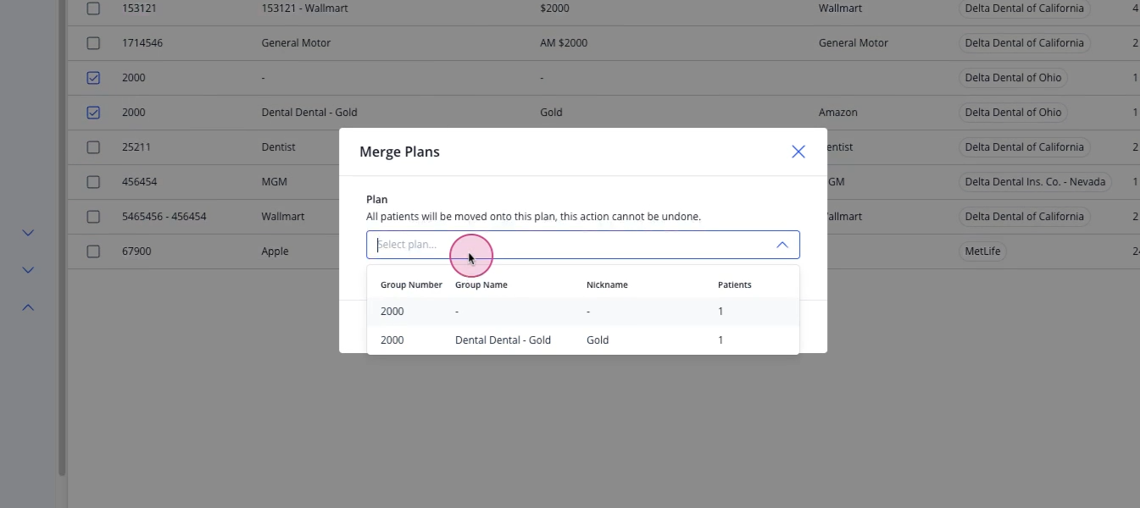Image resolution: width=1140 pixels, height=508 pixels.
Task: Click the Patients column header in dropdown
Action: coord(735,285)
